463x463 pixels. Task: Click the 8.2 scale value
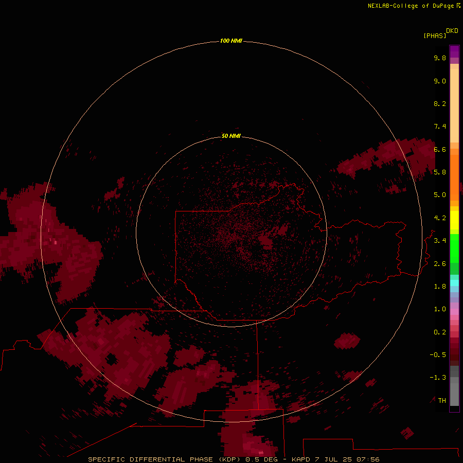[x=440, y=103]
